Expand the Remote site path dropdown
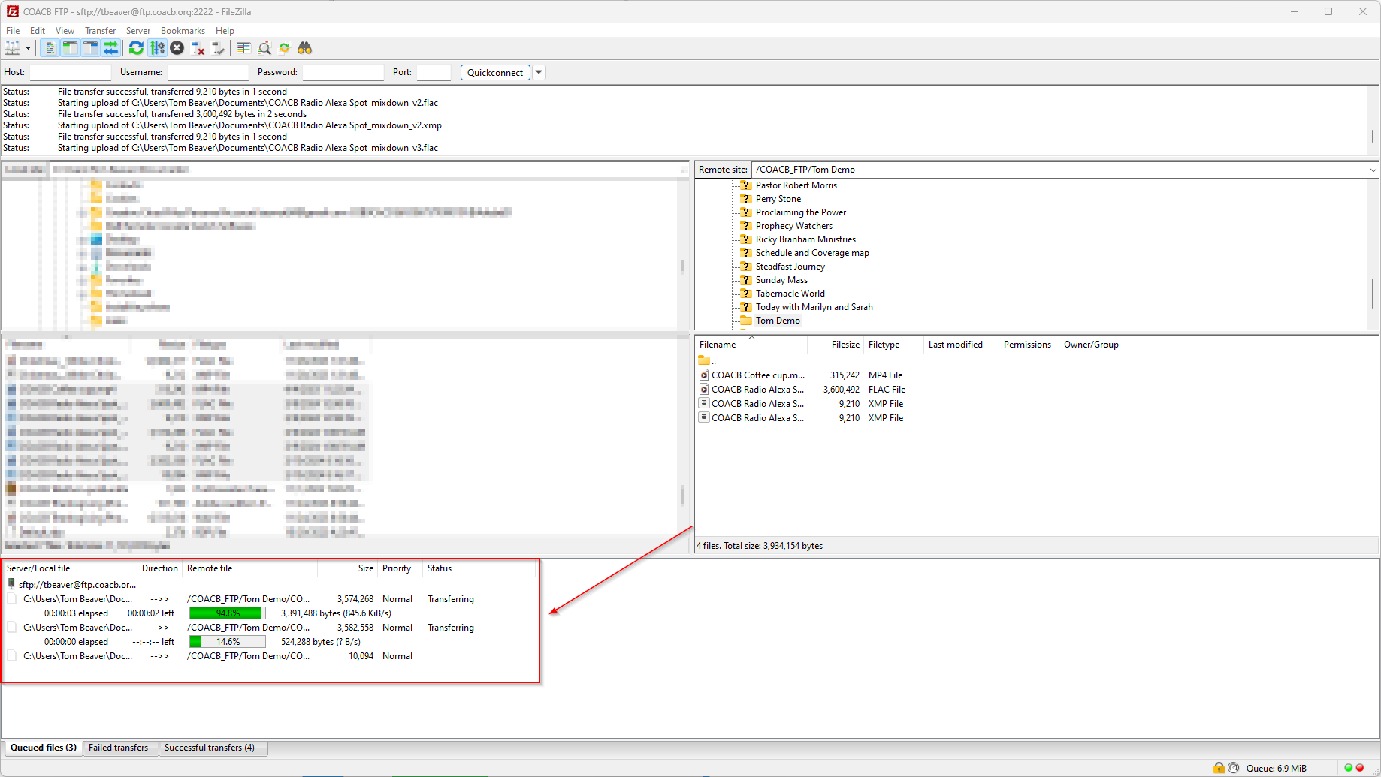Screen dimensions: 1381x777 click(x=1372, y=170)
